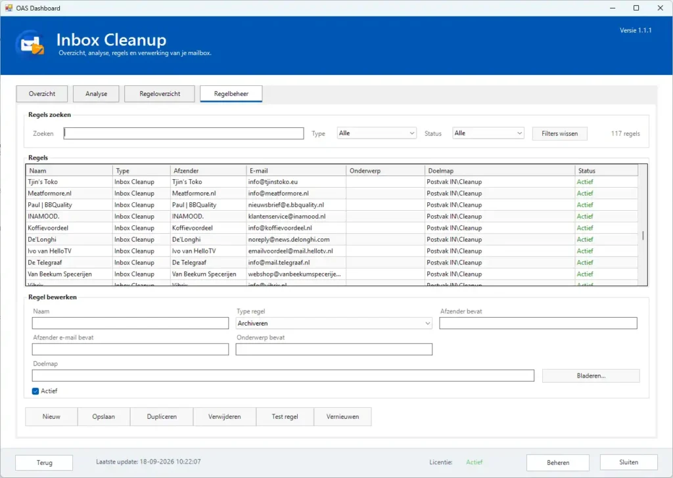Delete rule using Verwijderen button
This screenshot has width=673, height=478.
[225, 417]
